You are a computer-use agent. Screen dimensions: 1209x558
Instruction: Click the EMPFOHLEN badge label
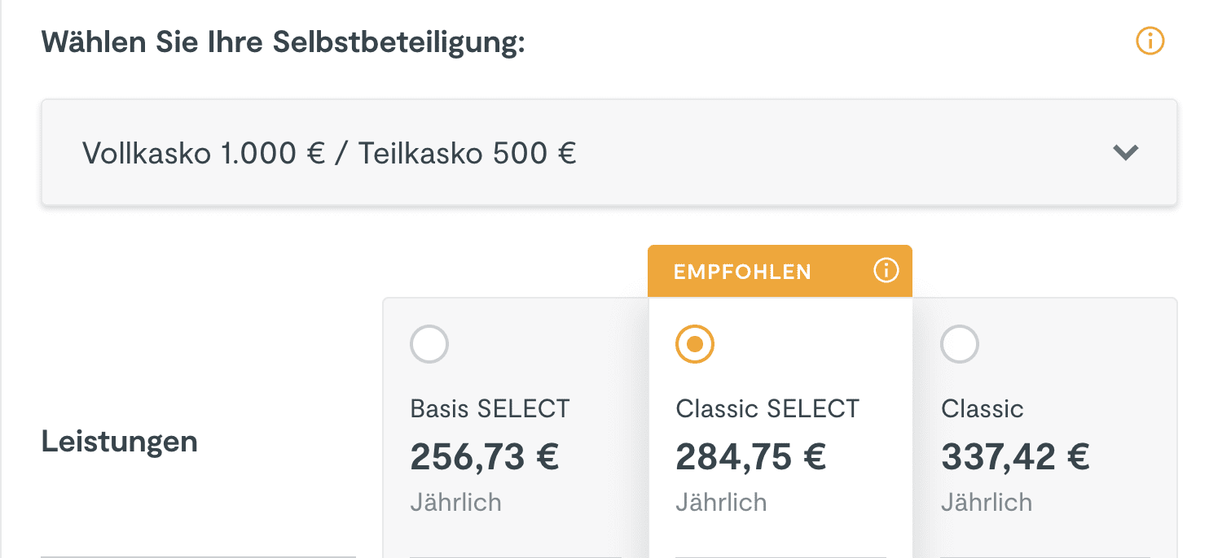(x=742, y=272)
